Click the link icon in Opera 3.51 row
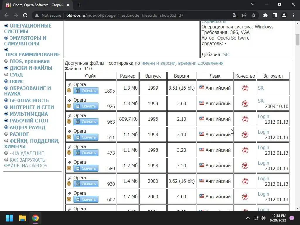The width and height of the screenshot is (300, 225). coord(69,85)
